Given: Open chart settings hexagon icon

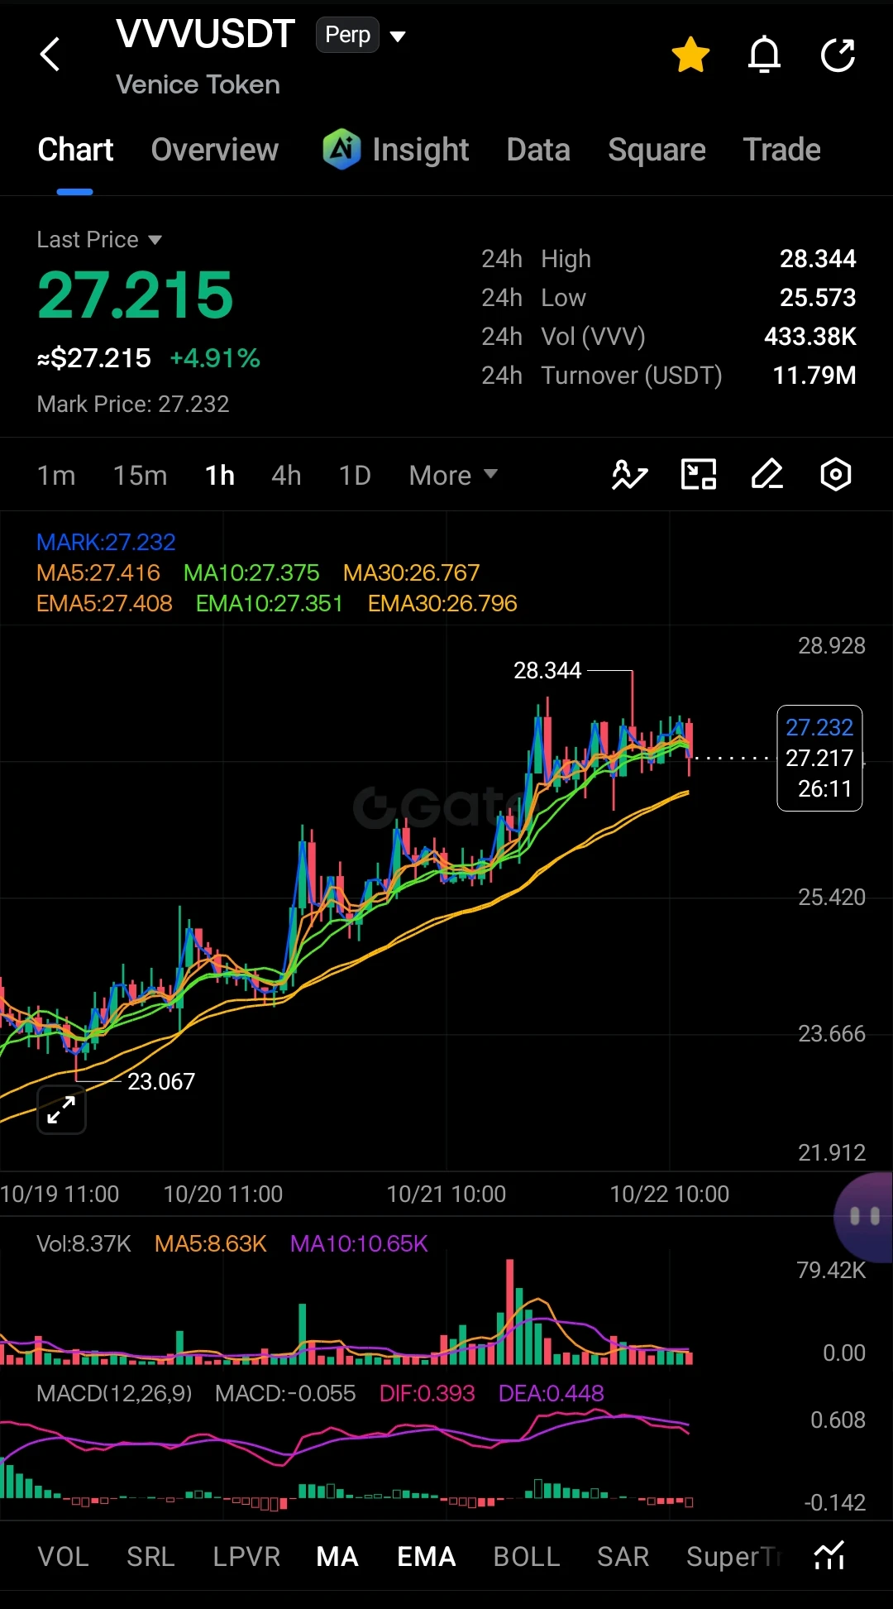Looking at the screenshot, I should click(x=836, y=475).
